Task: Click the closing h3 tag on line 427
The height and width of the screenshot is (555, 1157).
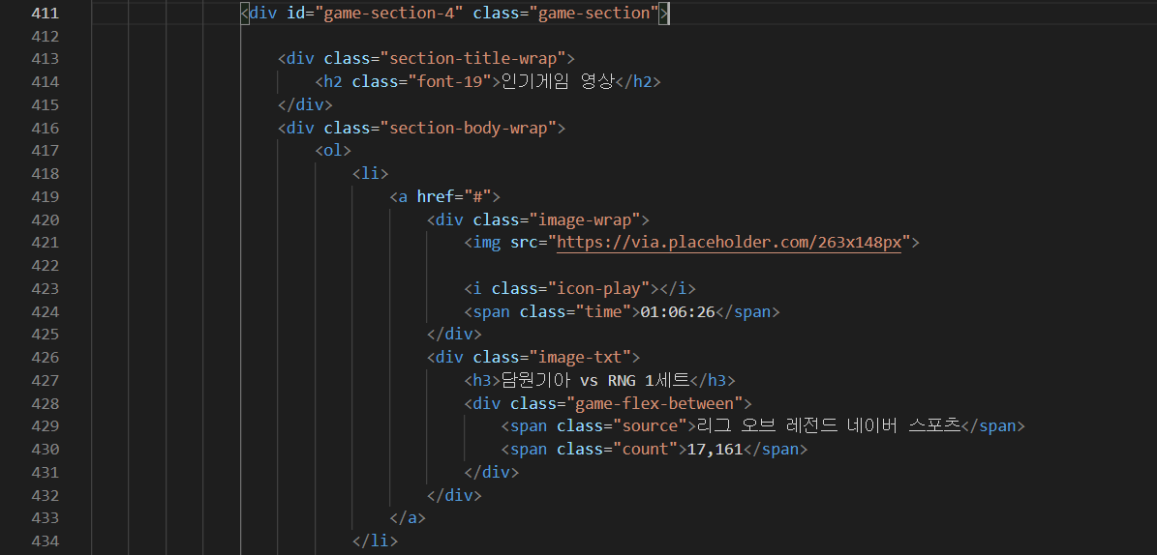Action: (712, 380)
